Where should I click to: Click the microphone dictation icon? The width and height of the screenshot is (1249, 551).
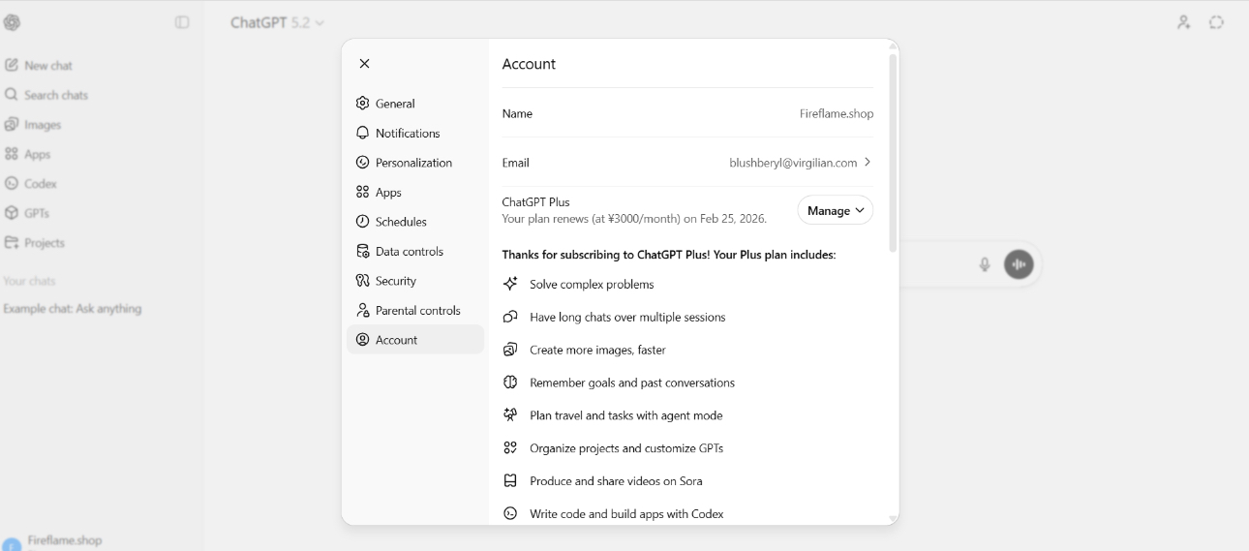985,264
